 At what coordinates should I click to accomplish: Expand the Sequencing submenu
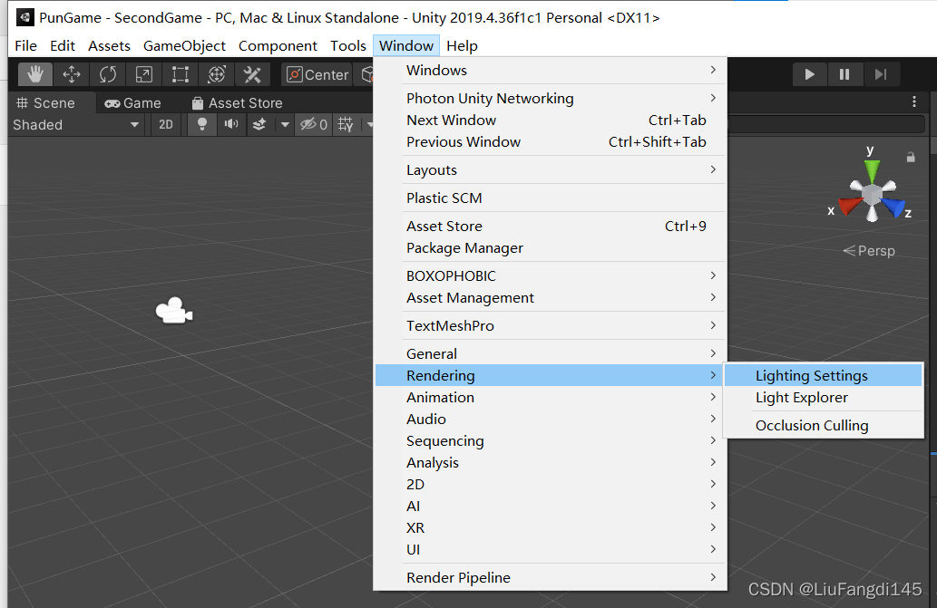pos(551,441)
